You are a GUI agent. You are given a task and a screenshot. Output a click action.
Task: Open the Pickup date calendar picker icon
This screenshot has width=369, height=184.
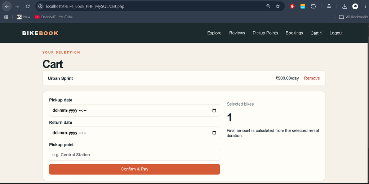214,111
